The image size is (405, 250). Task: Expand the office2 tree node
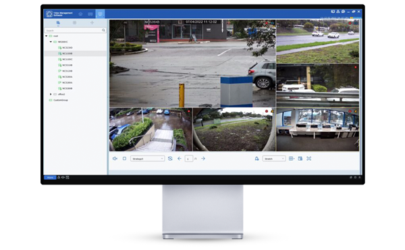(x=51, y=94)
